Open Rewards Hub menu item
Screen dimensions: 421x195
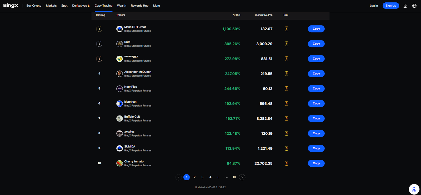coord(140,6)
